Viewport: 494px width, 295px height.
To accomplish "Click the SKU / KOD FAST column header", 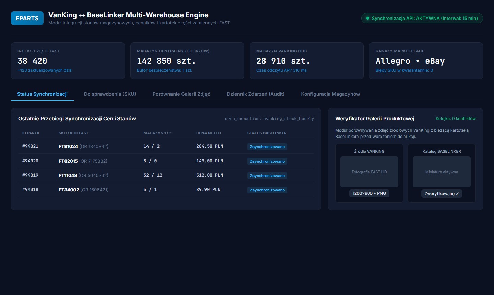I will tap(73, 133).
